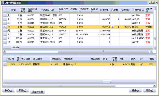Click the 取消(C) button
Viewport: 159px width, 96px height.
(x=22, y=90)
